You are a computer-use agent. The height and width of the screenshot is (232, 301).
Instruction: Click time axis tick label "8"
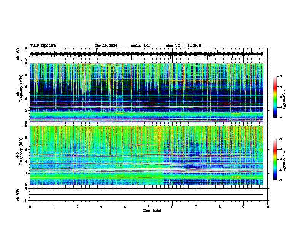[x=220, y=207]
